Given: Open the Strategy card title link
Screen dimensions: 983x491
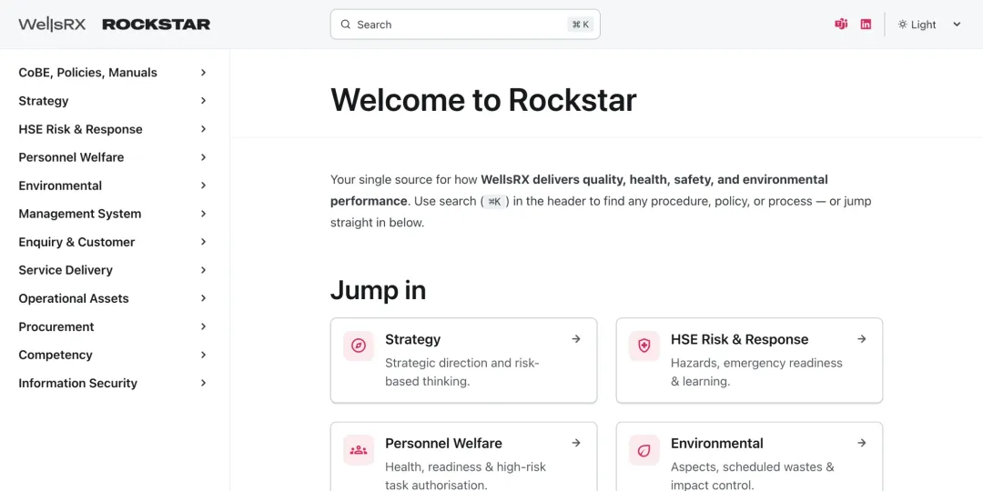Looking at the screenshot, I should 412,339.
